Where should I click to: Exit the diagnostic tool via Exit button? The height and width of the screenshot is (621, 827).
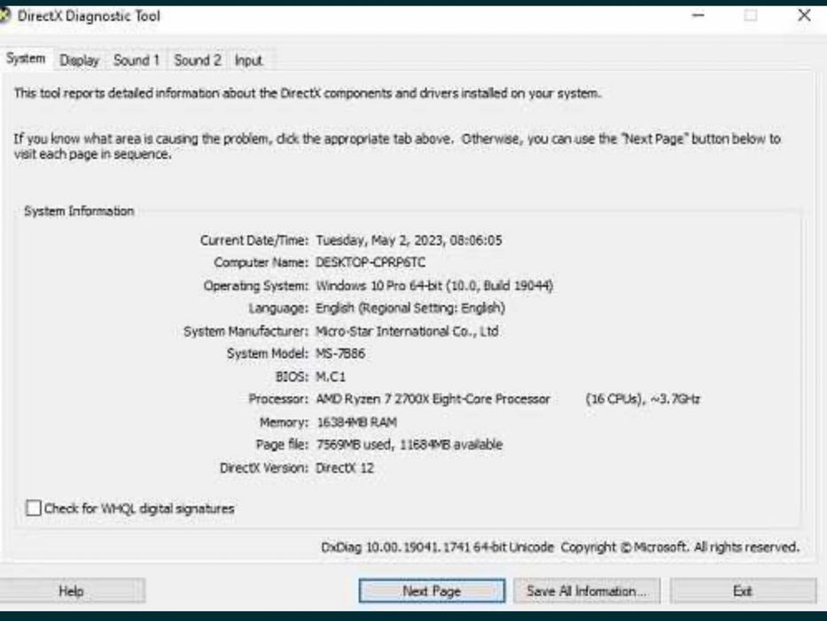coord(743,591)
